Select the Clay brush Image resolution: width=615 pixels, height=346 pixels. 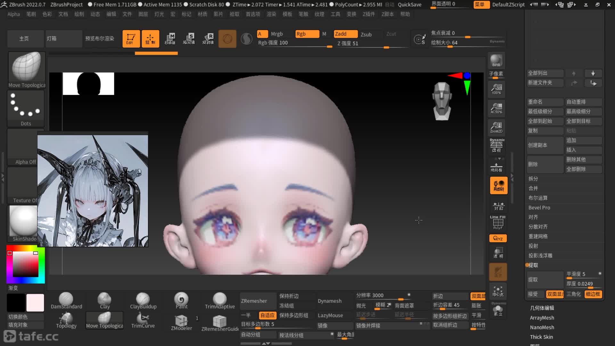coord(105,301)
